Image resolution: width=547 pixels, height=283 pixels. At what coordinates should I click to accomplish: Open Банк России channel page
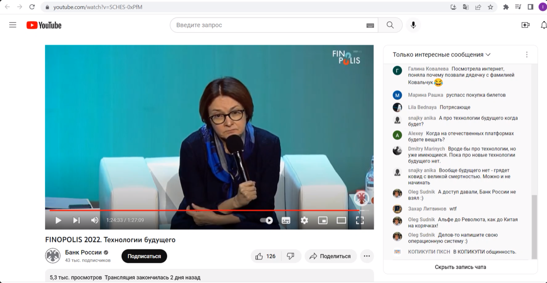coord(83,252)
